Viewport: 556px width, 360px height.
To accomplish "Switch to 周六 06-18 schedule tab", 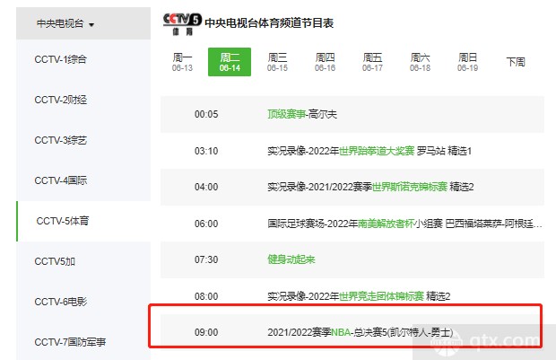I will click(420, 62).
